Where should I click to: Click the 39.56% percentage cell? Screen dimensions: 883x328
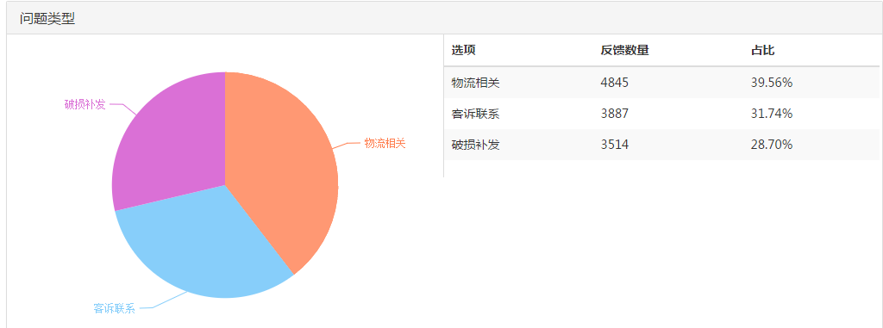coord(772,83)
